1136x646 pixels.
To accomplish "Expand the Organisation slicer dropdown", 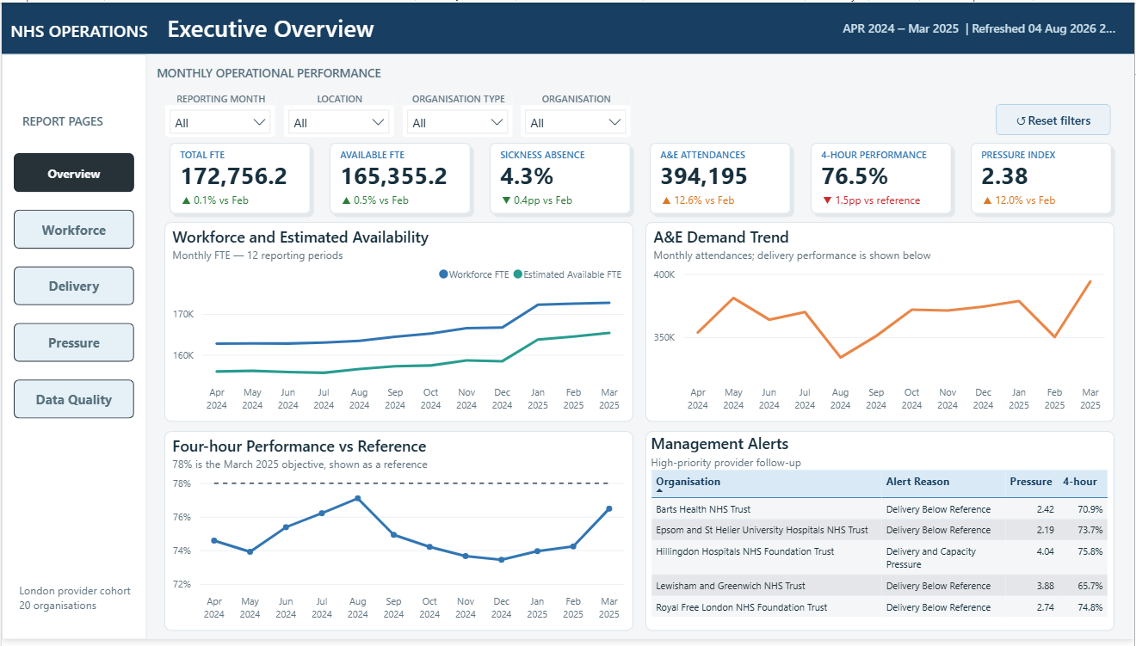I will (577, 122).
